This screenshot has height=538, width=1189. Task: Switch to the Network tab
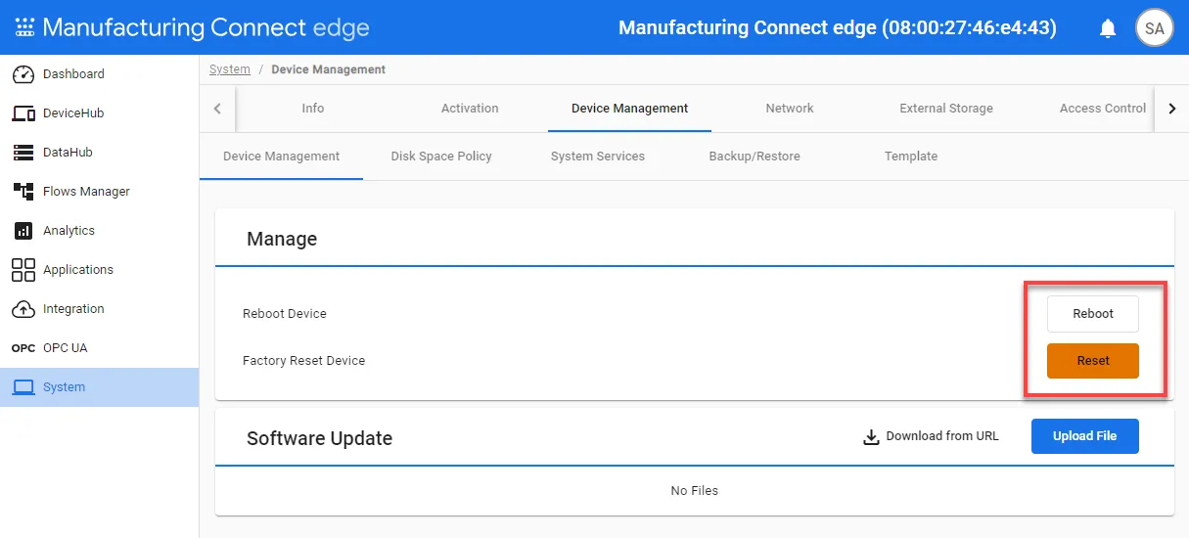[x=790, y=109]
